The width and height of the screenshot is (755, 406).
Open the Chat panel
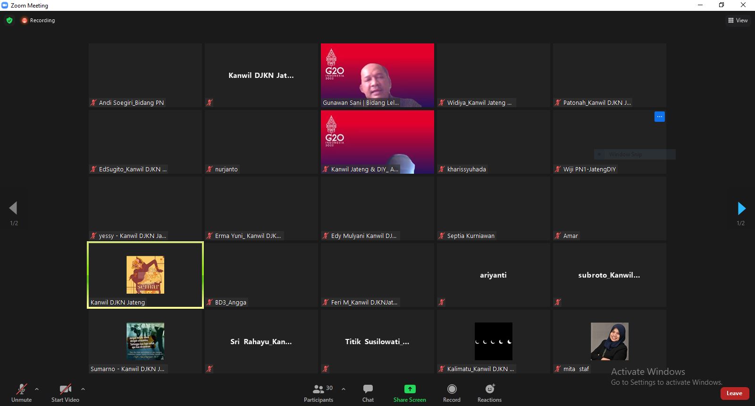point(368,393)
